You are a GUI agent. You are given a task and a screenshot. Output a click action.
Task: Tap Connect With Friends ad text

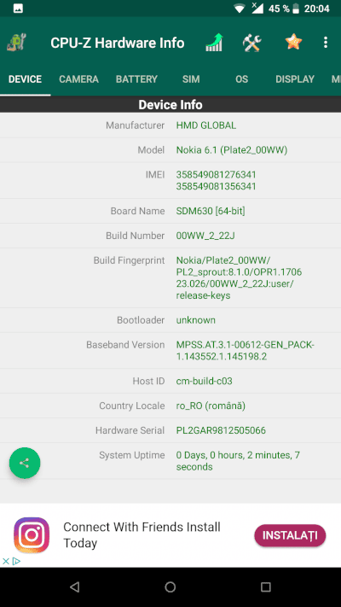click(142, 534)
